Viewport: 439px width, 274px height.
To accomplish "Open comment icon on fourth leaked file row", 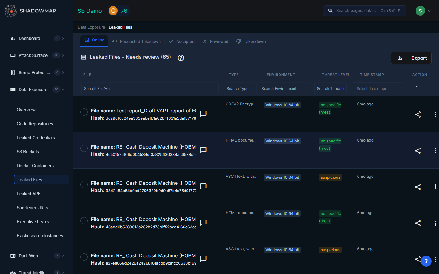I will click(x=203, y=223).
